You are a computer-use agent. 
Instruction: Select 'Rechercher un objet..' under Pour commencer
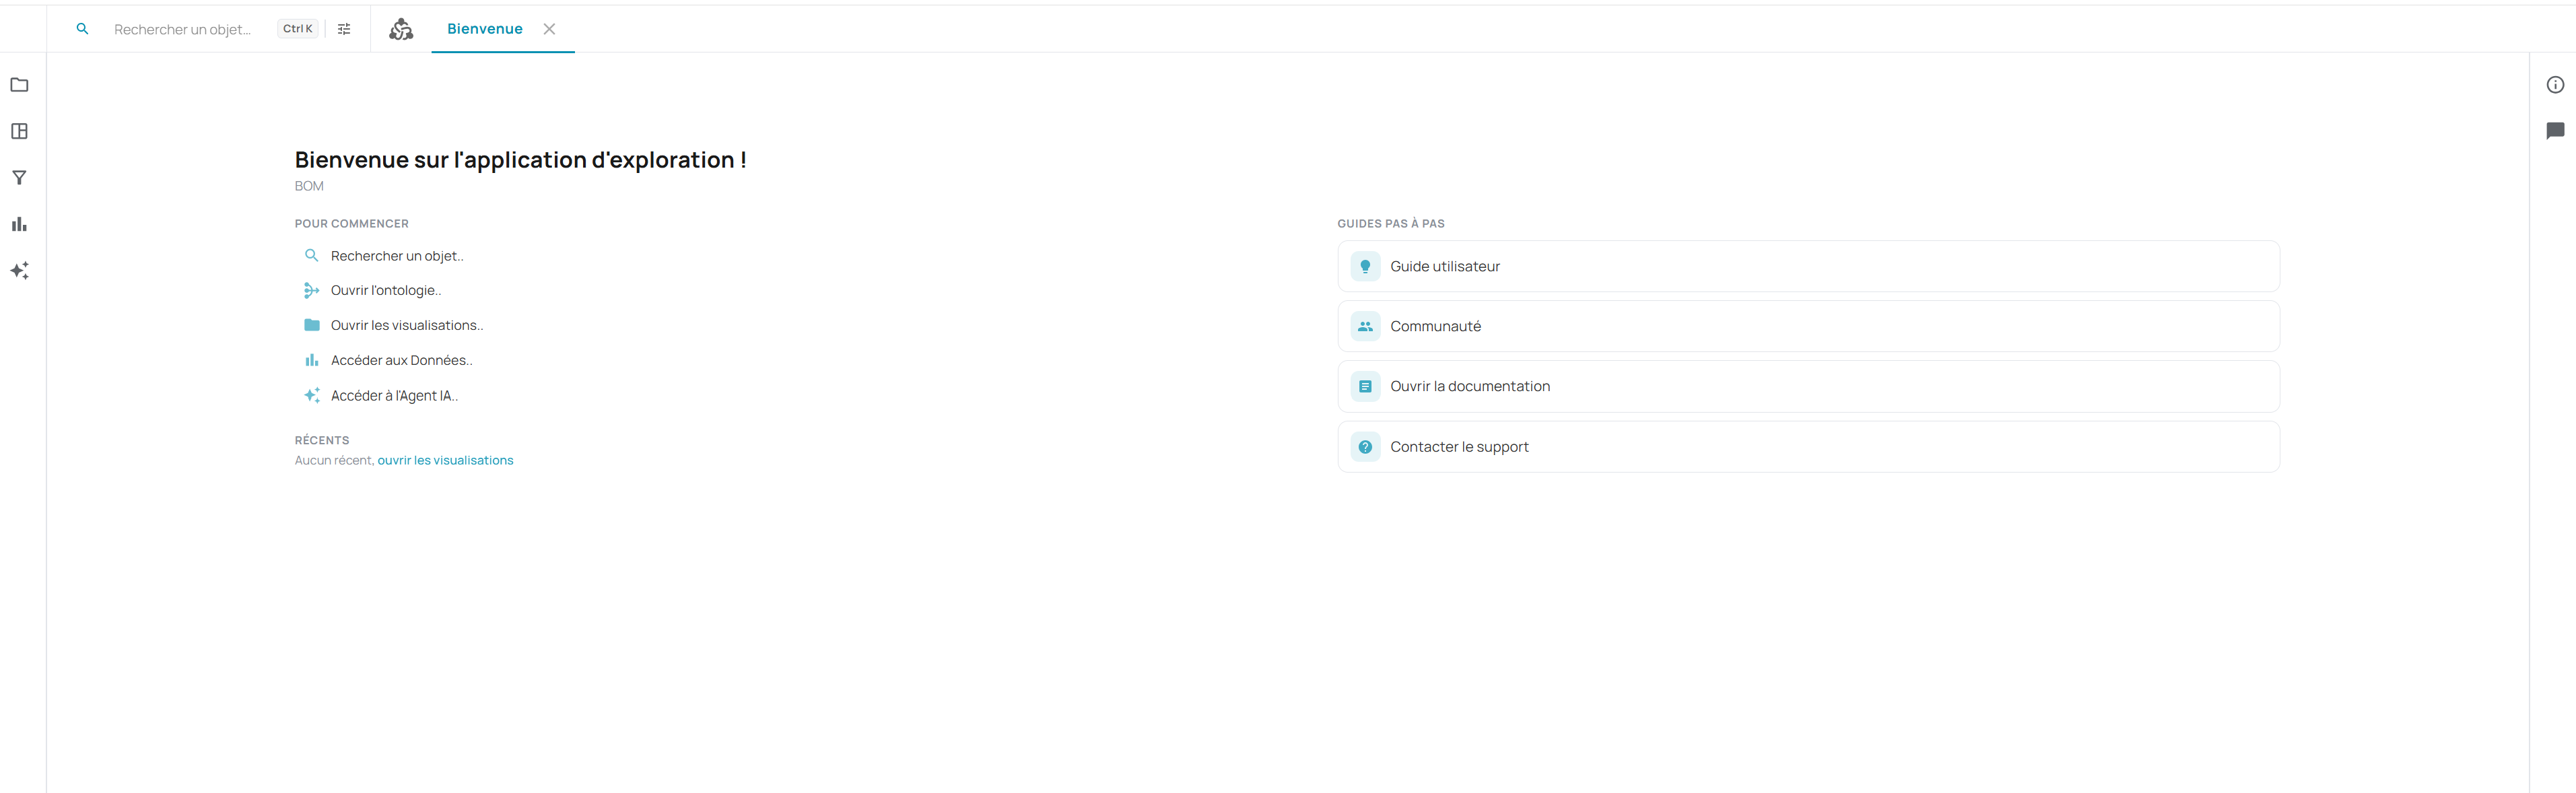[397, 256]
